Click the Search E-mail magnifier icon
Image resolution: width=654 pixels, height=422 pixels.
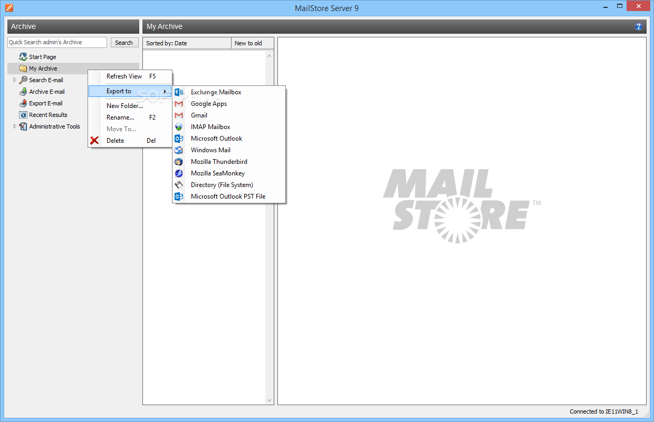tap(23, 80)
